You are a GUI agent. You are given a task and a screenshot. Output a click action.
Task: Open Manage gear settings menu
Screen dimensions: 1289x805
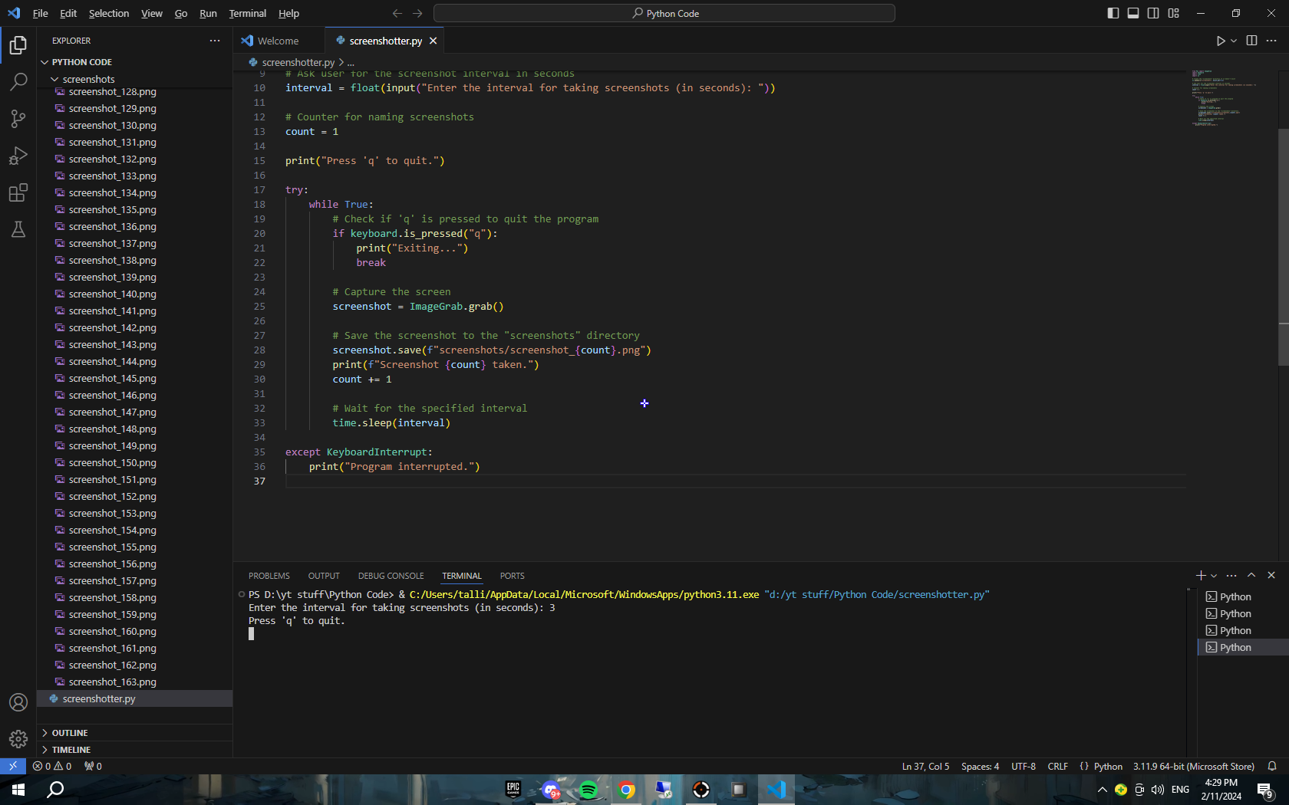[x=18, y=739]
